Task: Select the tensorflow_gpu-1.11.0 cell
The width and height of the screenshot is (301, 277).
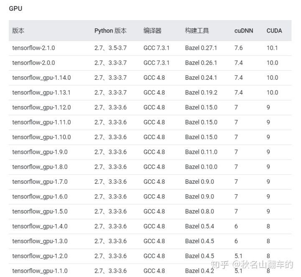Action: pos(41,122)
